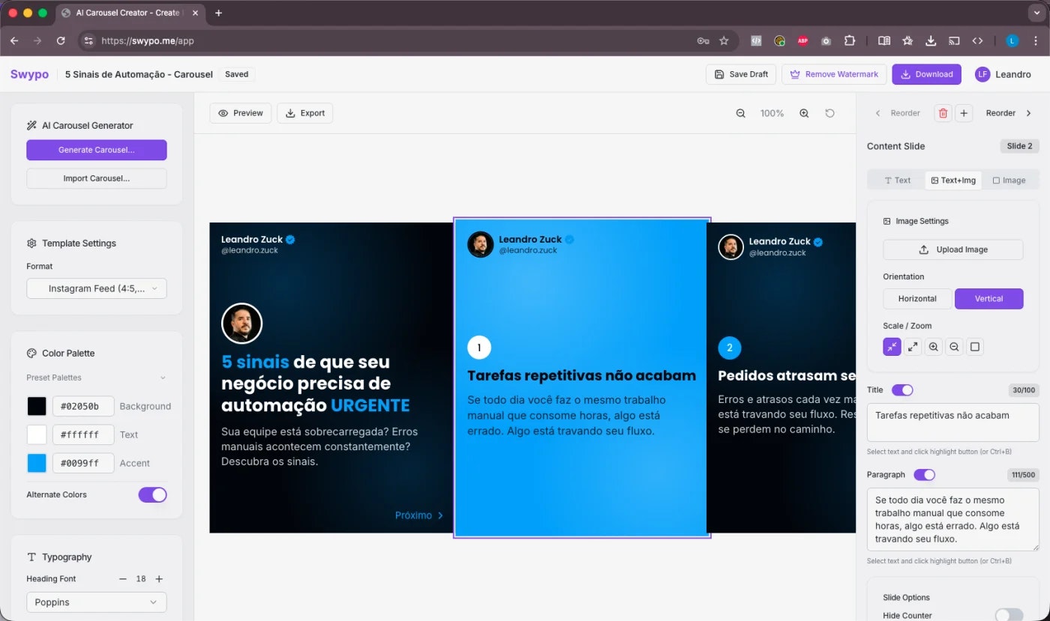The height and width of the screenshot is (621, 1050).
Task: Click the Generate Carousel button
Action: [x=96, y=150]
